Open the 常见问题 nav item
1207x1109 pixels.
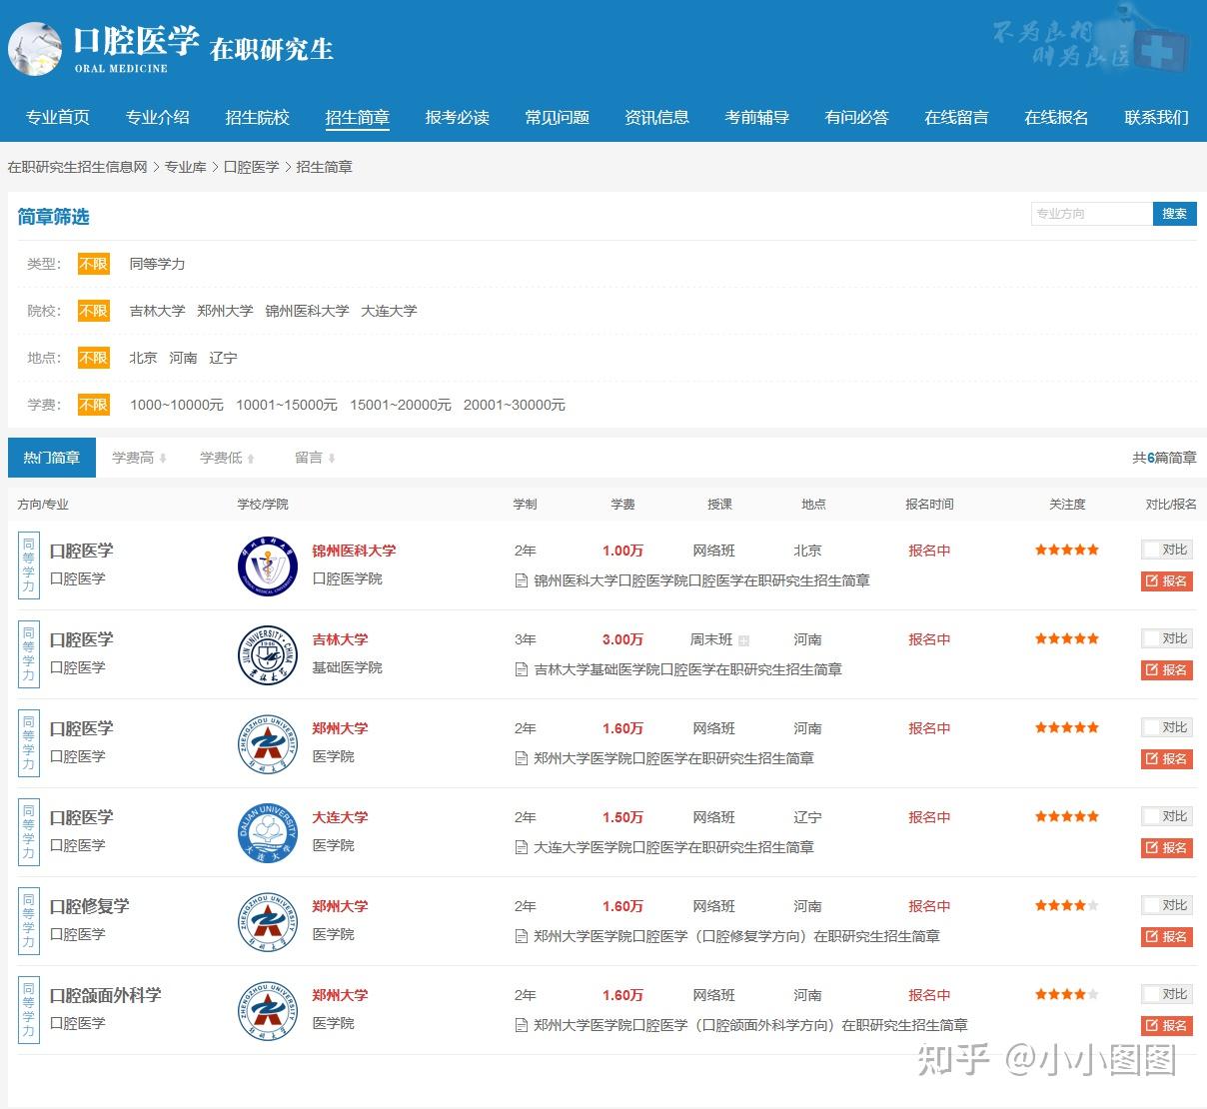click(x=558, y=117)
